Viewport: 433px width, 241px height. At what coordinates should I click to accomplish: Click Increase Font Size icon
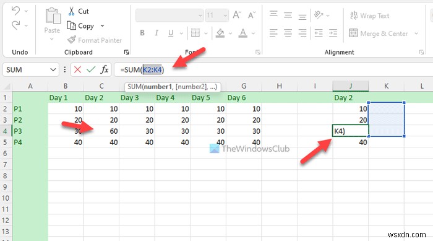click(x=237, y=15)
